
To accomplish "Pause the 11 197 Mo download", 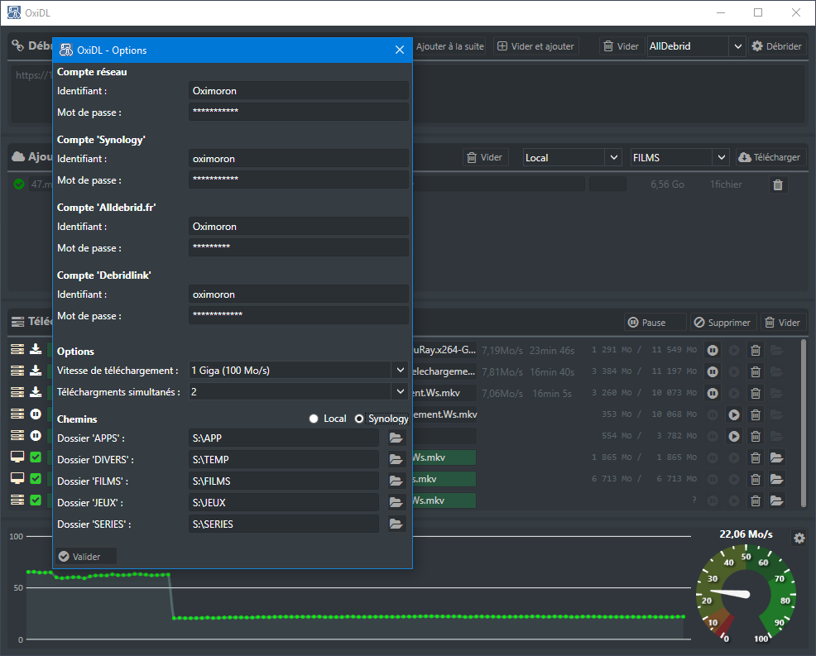I will 713,371.
